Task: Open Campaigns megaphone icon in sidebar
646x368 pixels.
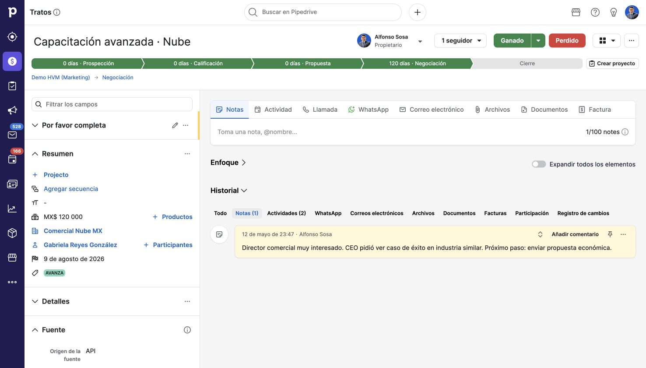Action: click(12, 110)
